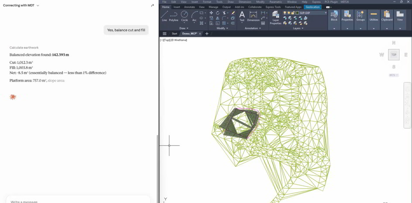Activate the Stretch tool in Modify panel

211,23
